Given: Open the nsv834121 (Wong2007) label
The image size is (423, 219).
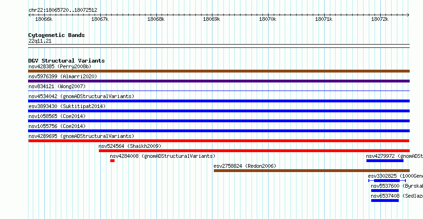Looking at the screenshot, I should click(x=57, y=86).
